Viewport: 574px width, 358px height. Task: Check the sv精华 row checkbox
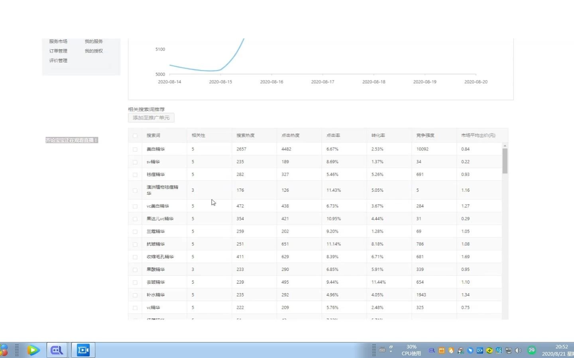tap(135, 162)
